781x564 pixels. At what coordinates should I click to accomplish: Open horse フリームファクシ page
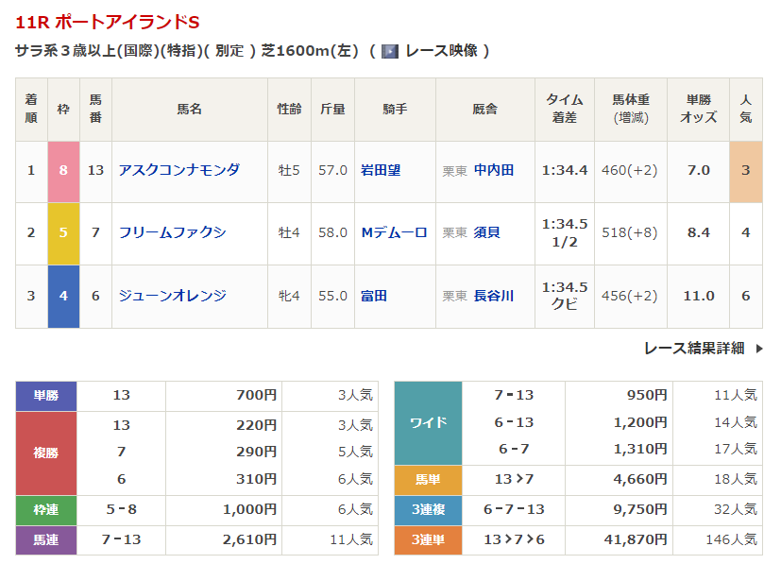172,232
